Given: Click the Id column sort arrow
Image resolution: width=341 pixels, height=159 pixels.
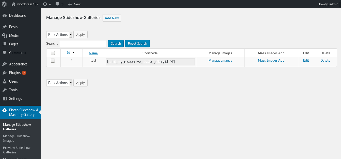Looking at the screenshot, I should 73,53.
